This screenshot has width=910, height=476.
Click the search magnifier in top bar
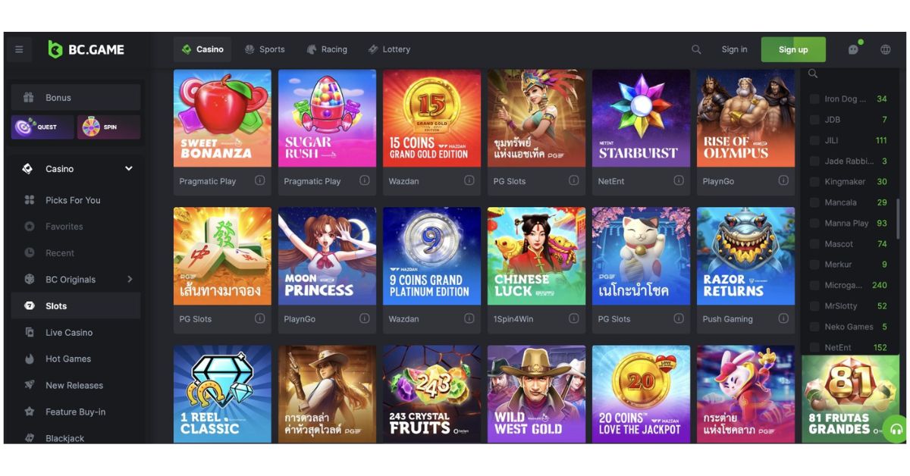pos(696,50)
